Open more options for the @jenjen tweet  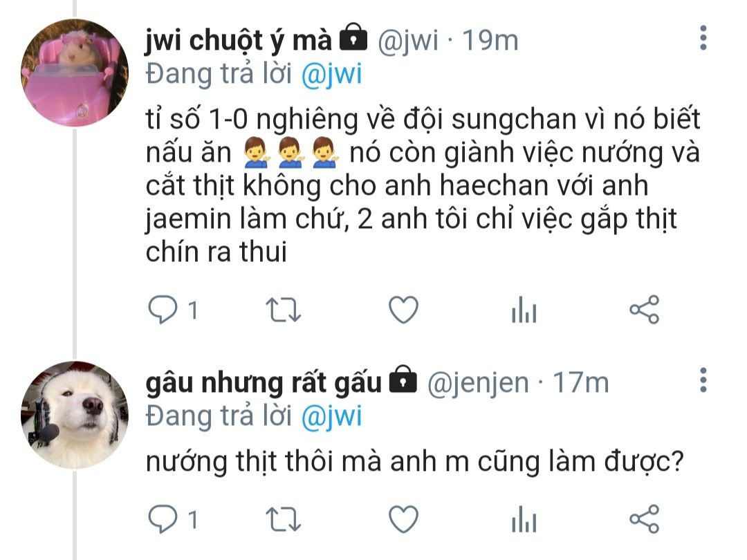(703, 380)
